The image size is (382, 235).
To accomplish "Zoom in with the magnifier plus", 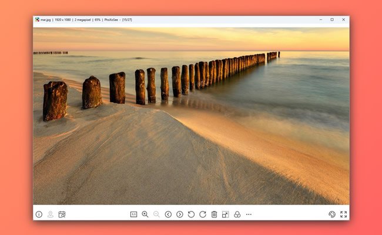I will [x=145, y=214].
